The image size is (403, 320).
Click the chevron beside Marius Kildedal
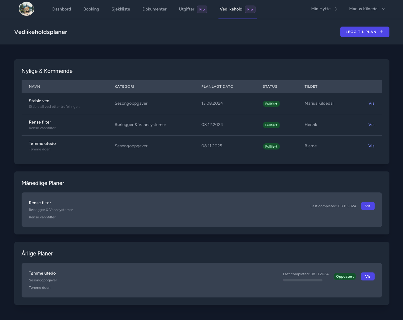point(384,9)
